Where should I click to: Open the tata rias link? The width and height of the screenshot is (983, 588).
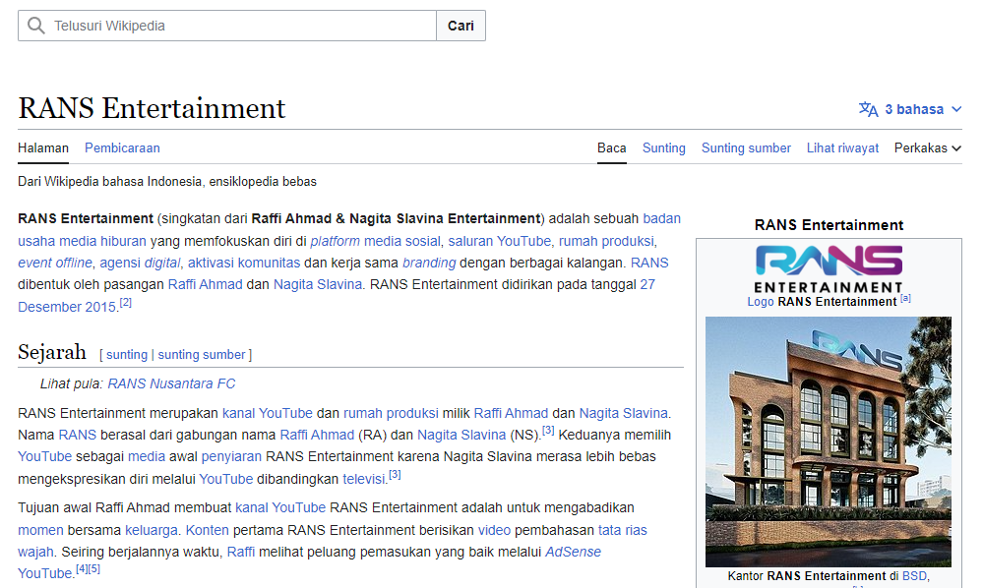click(623, 530)
